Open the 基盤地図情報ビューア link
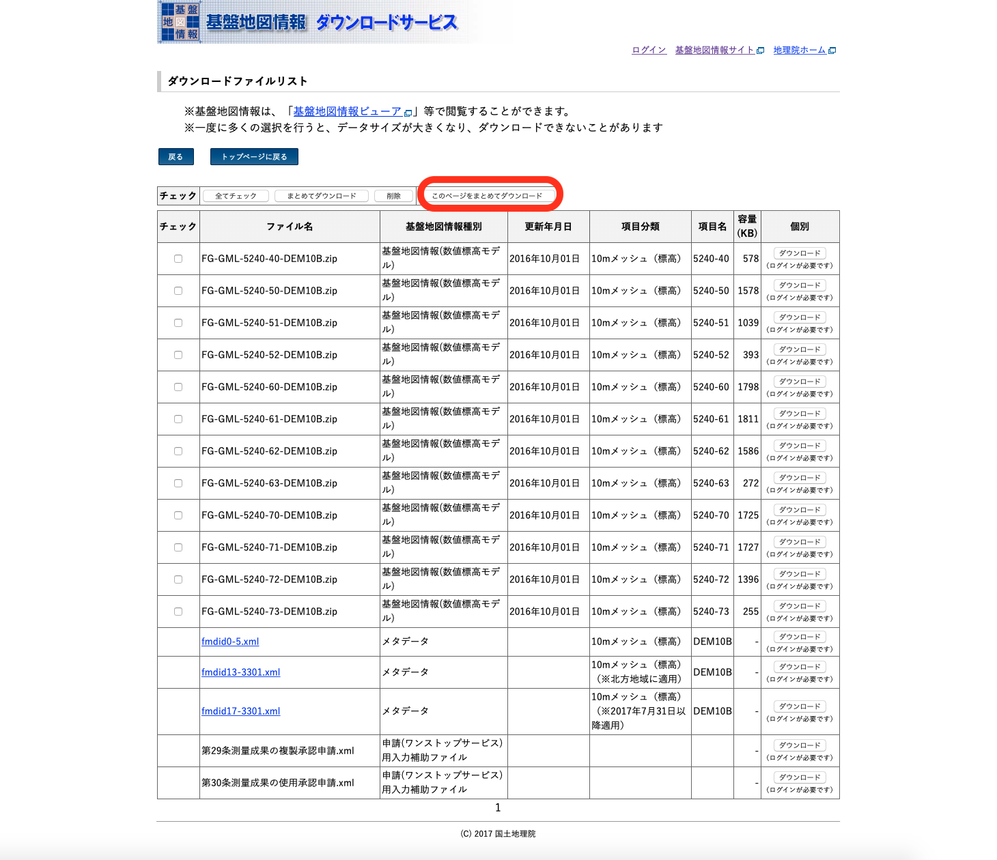Image resolution: width=997 pixels, height=860 pixels. point(347,111)
